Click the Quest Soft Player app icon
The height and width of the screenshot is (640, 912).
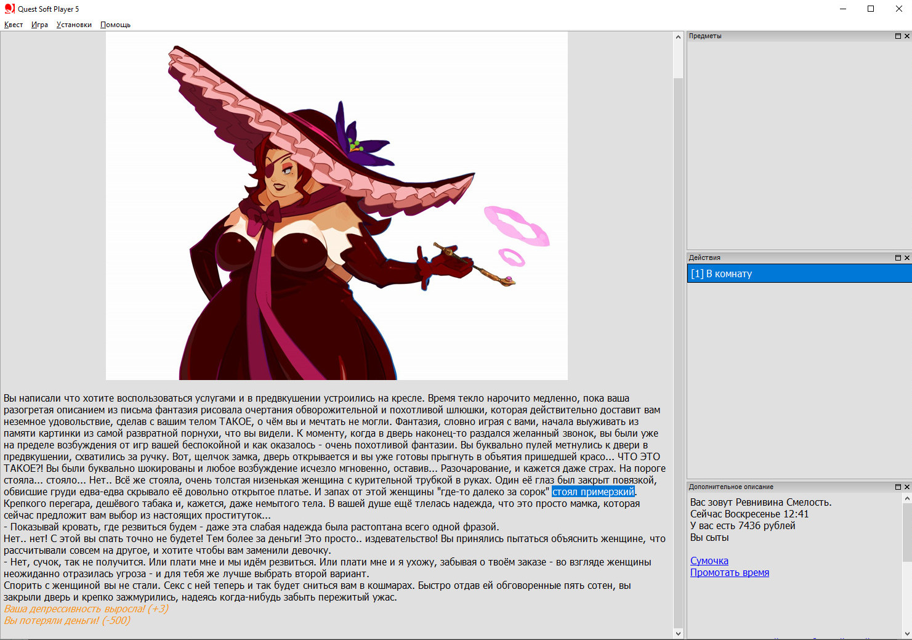coord(9,9)
